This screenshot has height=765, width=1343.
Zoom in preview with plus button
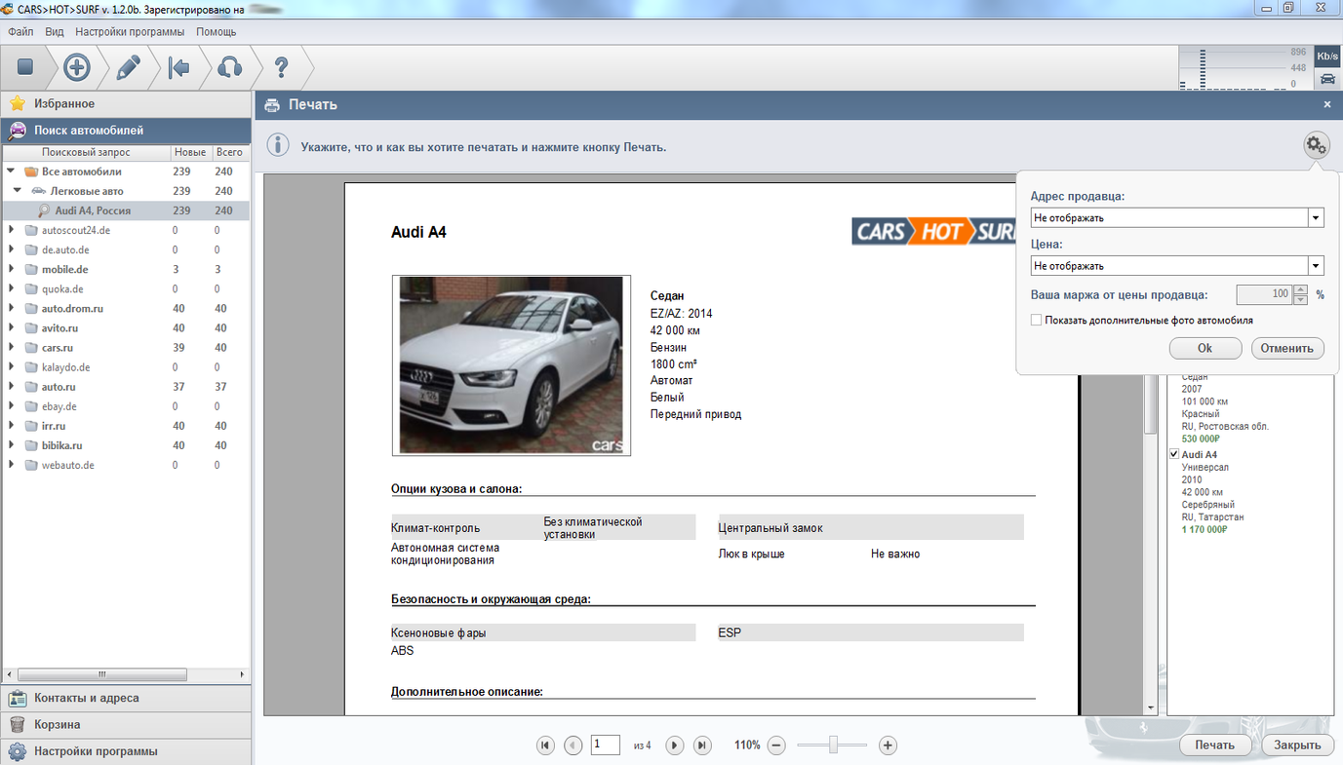(x=888, y=745)
